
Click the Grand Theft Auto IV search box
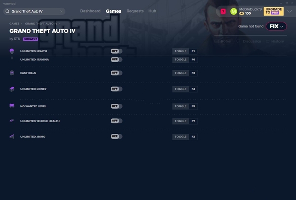point(35,11)
